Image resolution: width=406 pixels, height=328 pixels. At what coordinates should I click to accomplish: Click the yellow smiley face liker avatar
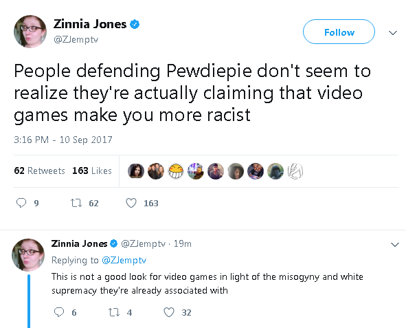coord(176,171)
